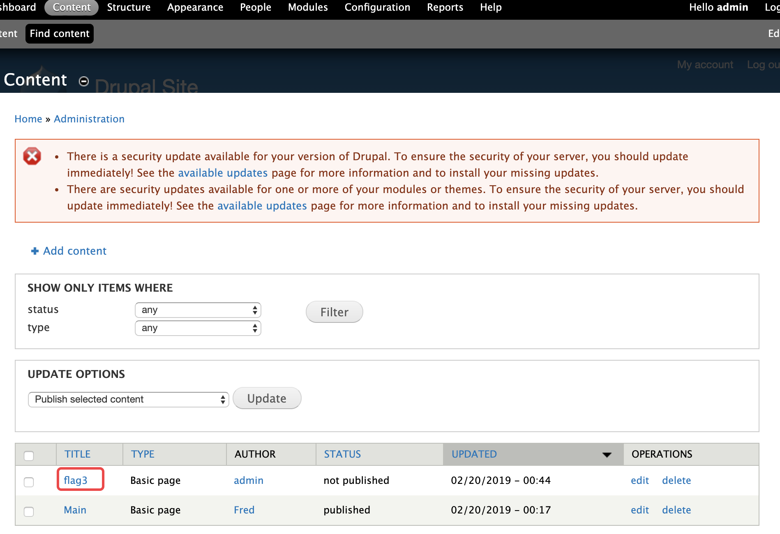The image size is (780, 534).
Task: Open the Reports menu
Action: pos(445,7)
